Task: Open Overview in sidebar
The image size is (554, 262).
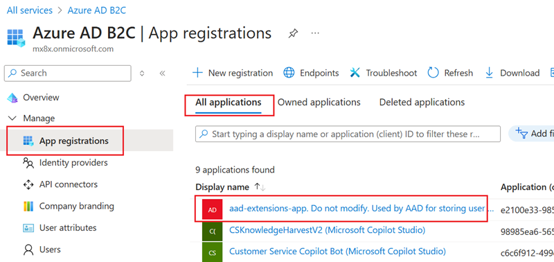Action: tap(41, 97)
